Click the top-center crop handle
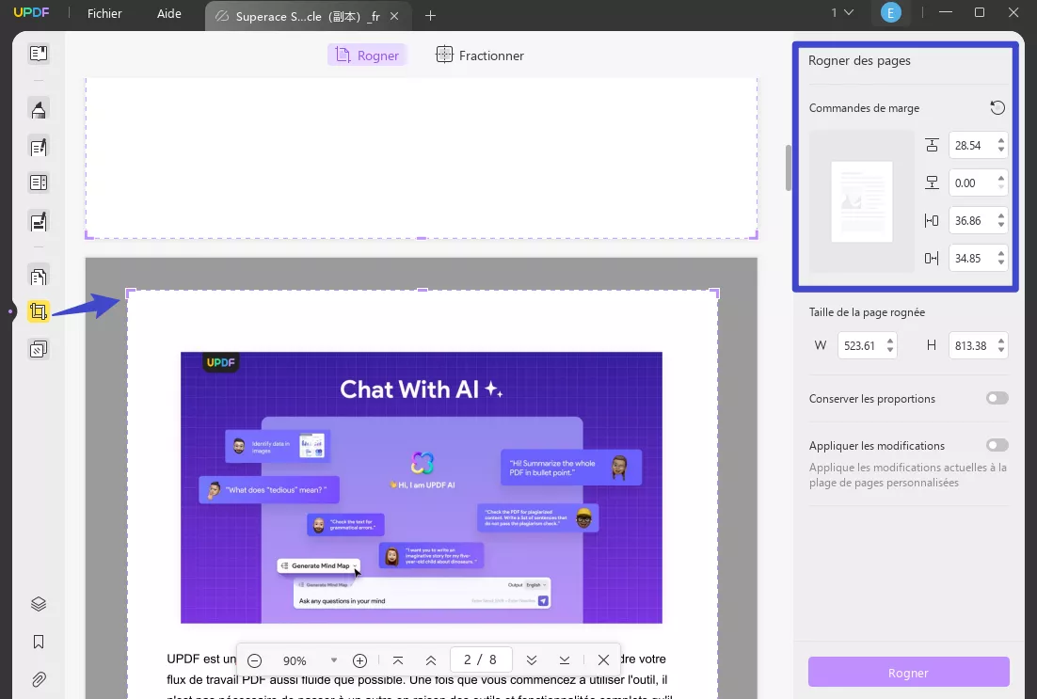This screenshot has width=1037, height=699. pyautogui.click(x=422, y=291)
